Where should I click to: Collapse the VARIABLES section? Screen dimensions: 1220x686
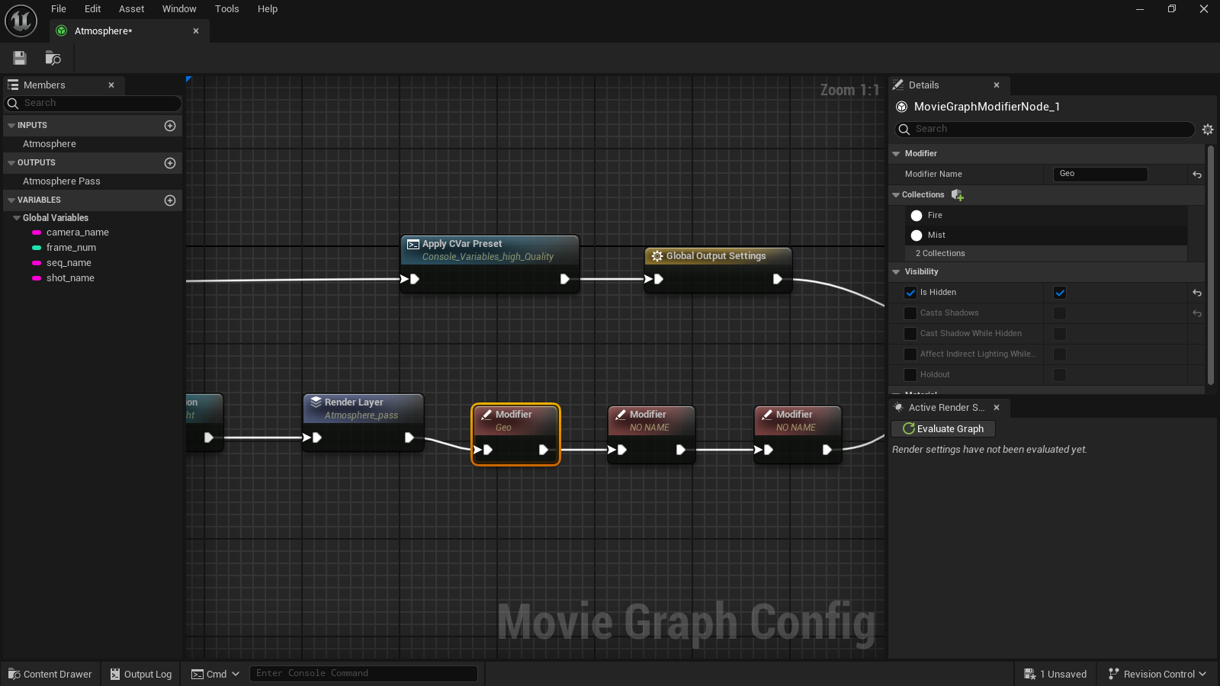pyautogui.click(x=11, y=200)
